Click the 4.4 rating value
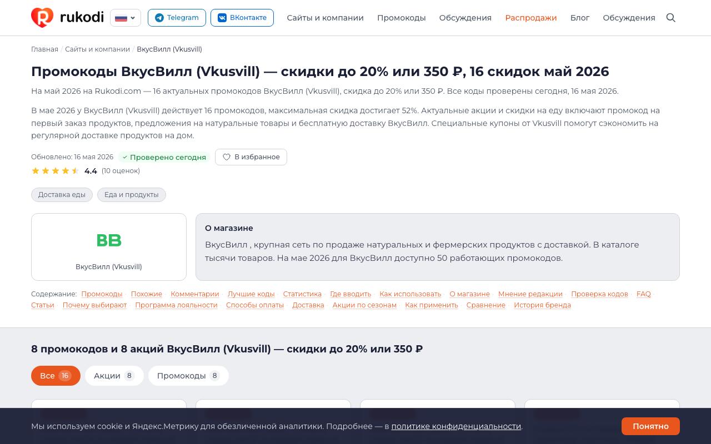711x444 pixels. [x=91, y=171]
